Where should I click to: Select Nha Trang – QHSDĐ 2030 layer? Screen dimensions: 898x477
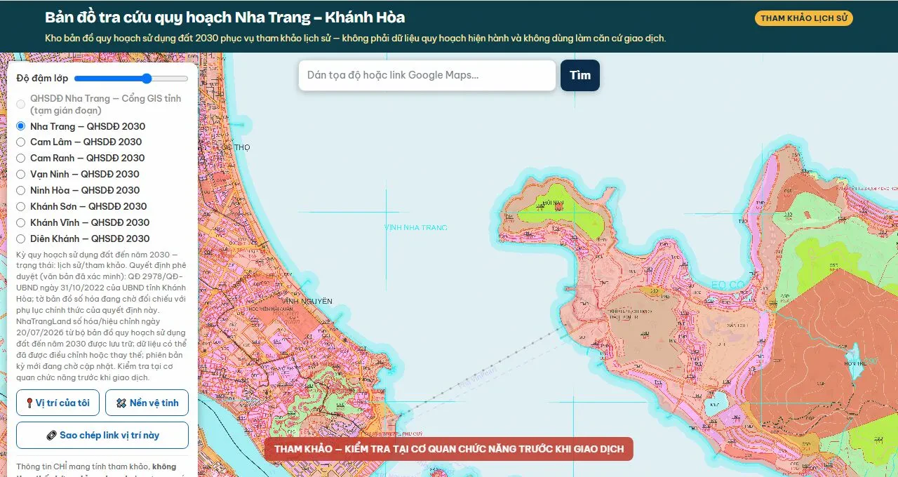coord(21,126)
